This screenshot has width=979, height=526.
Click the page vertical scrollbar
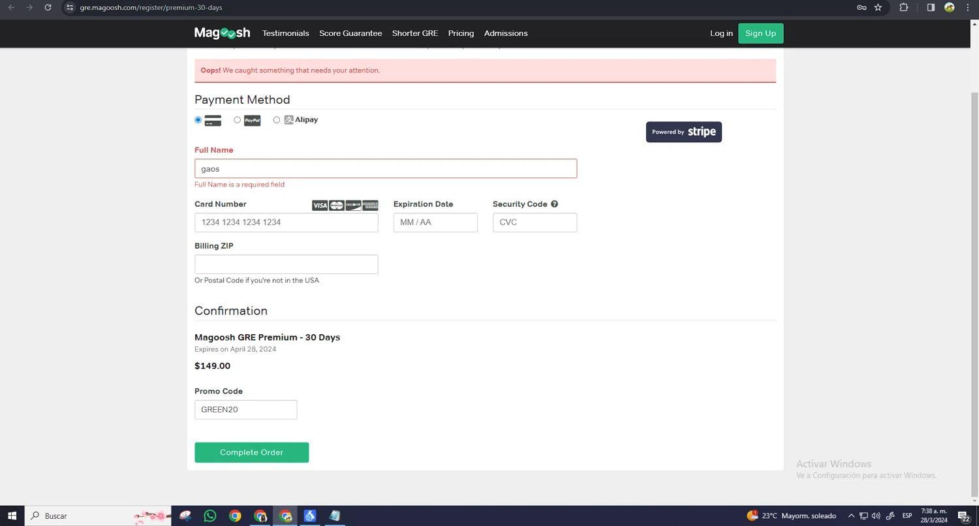[975, 294]
